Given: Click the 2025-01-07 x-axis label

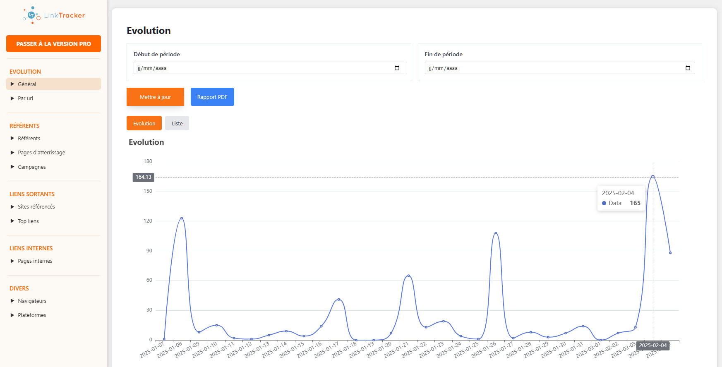Looking at the screenshot, I should click(x=152, y=350).
